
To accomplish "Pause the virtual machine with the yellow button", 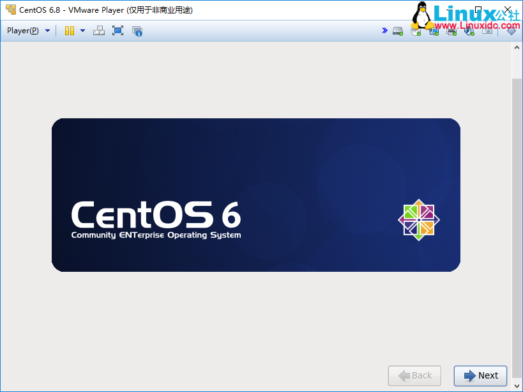I will point(70,31).
